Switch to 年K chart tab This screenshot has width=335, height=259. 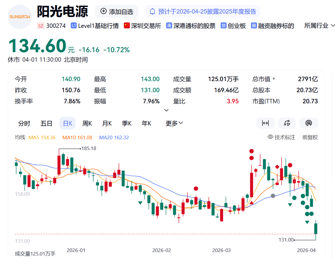147,123
